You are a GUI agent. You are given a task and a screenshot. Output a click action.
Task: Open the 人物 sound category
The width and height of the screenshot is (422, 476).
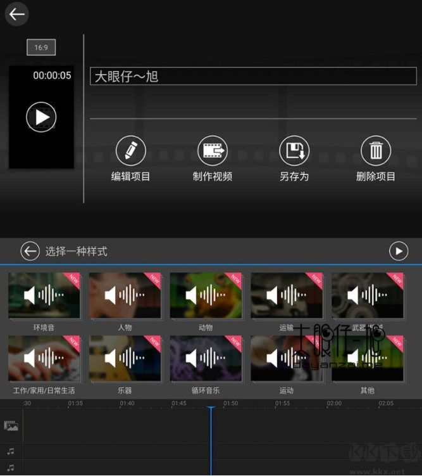click(x=125, y=295)
